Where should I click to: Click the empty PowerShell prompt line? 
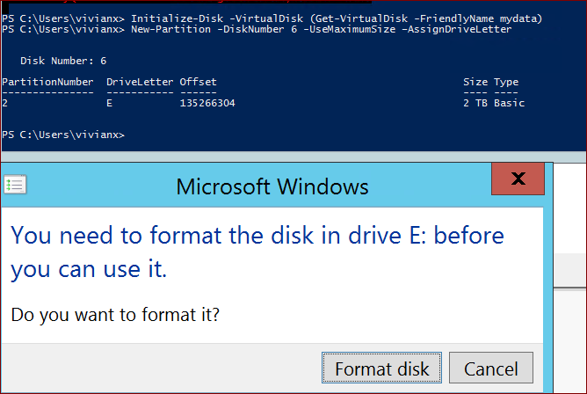(63, 135)
